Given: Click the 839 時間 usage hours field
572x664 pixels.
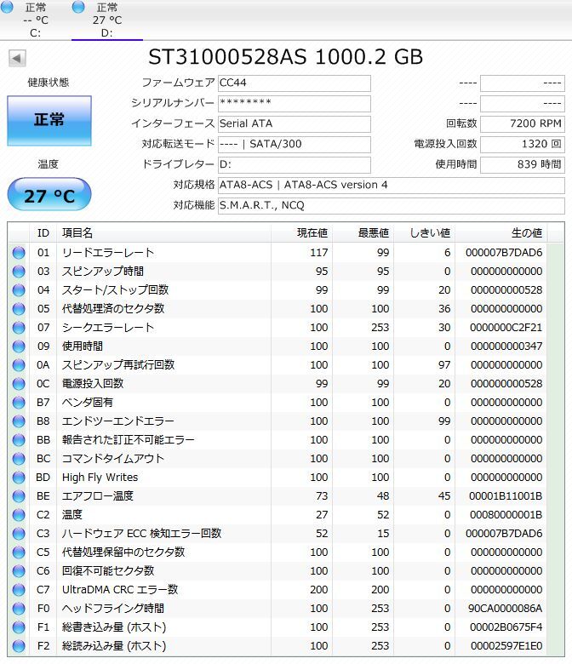Looking at the screenshot, I should (523, 164).
